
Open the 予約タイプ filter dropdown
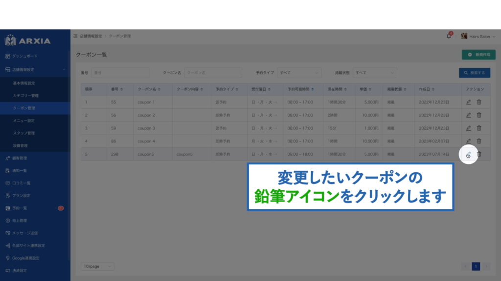pyautogui.click(x=299, y=73)
